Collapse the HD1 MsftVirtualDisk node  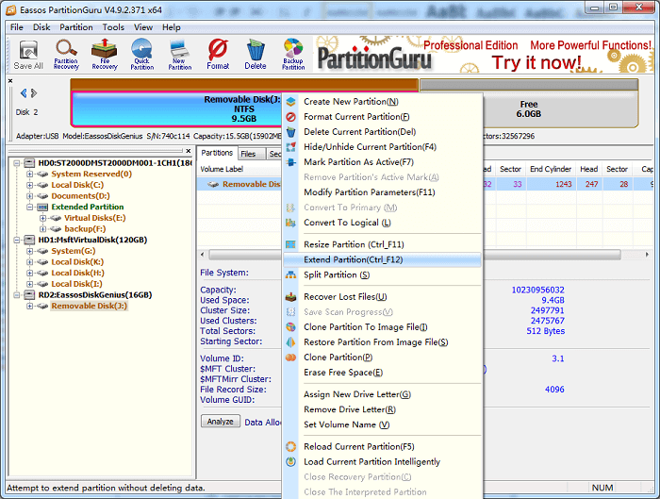coord(17,240)
